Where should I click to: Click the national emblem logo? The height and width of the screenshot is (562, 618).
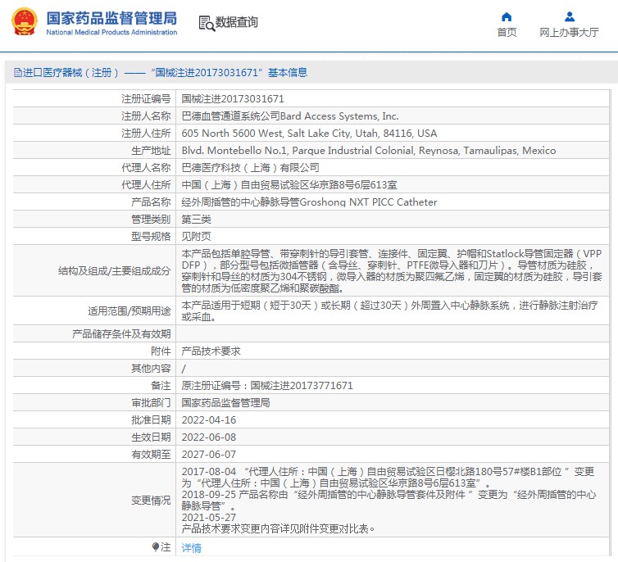(23, 22)
